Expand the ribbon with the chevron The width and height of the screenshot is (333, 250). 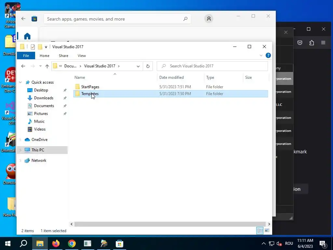pyautogui.click(x=261, y=55)
